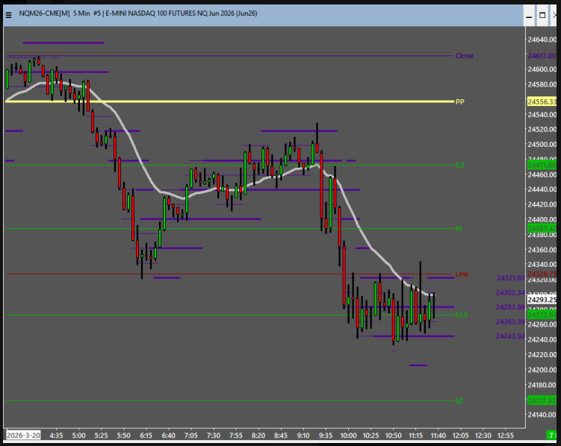Click the 11:40 time axis marker
Image resolution: width=561 pixels, height=446 pixels.
tap(438, 434)
